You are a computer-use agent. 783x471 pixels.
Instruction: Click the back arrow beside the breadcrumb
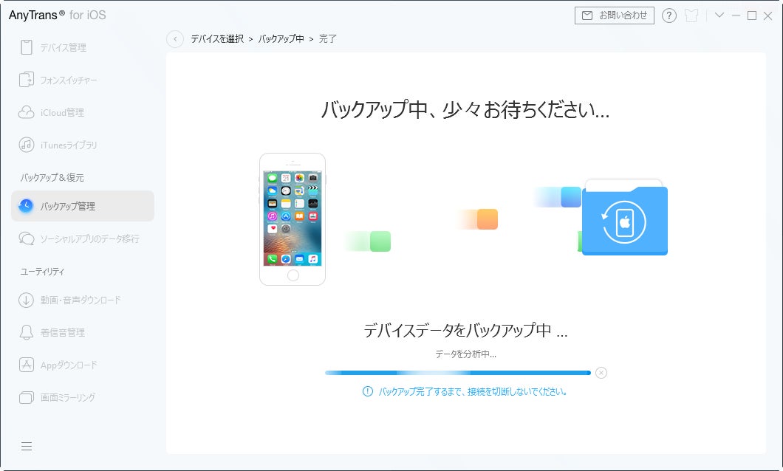pyautogui.click(x=175, y=39)
